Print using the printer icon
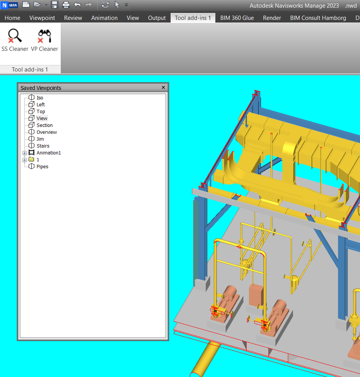This screenshot has height=377, width=360. tap(66, 5)
